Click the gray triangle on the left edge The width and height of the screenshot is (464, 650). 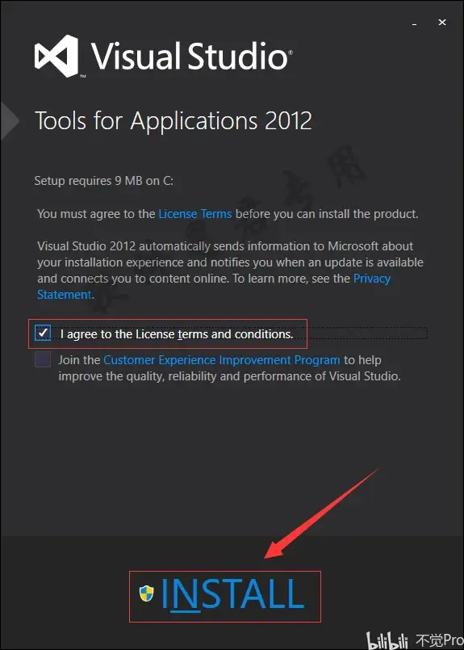[10, 121]
